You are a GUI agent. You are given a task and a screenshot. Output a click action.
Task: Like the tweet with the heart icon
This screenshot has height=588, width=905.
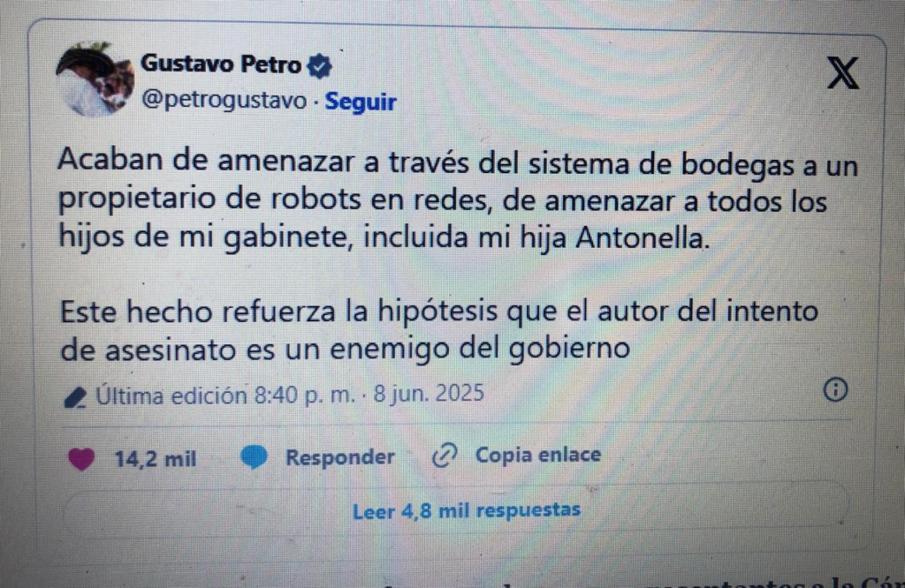(x=81, y=459)
